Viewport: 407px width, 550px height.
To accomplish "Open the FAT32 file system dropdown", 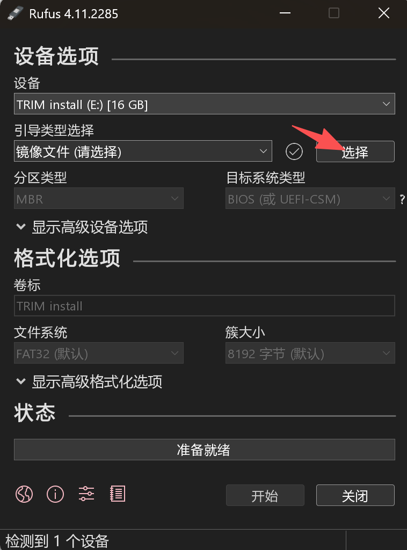I will click(x=98, y=353).
